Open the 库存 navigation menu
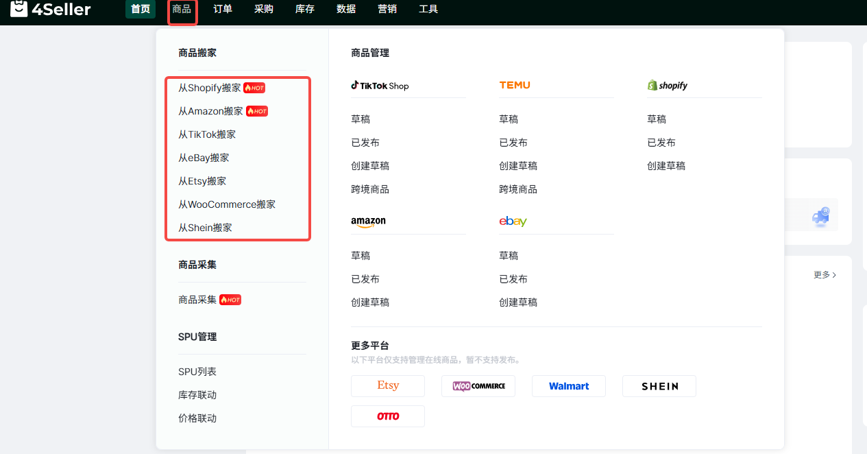 (x=305, y=10)
